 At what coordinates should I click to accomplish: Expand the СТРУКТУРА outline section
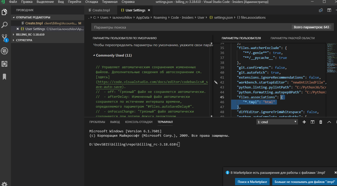(x=24, y=40)
